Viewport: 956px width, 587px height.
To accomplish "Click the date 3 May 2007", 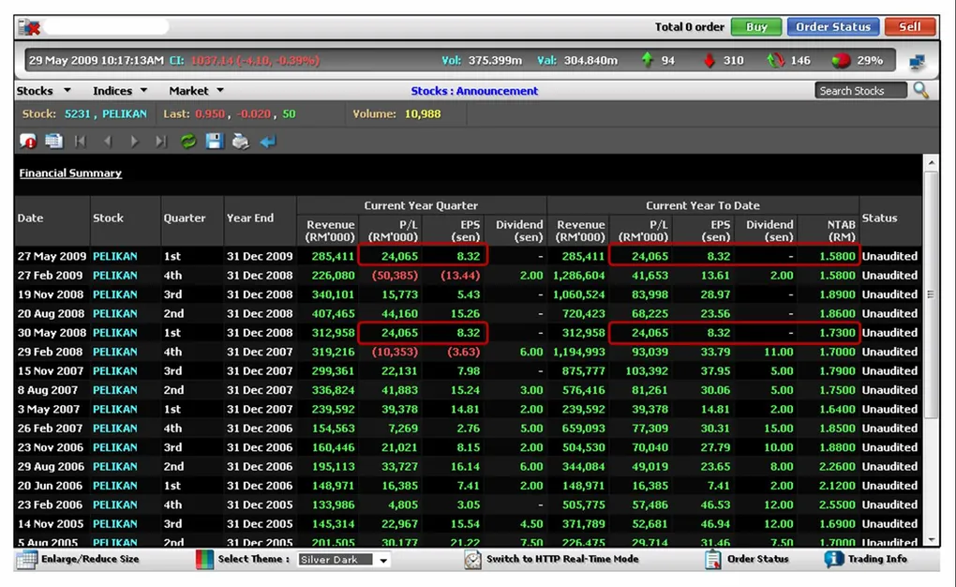I will 48,409.
